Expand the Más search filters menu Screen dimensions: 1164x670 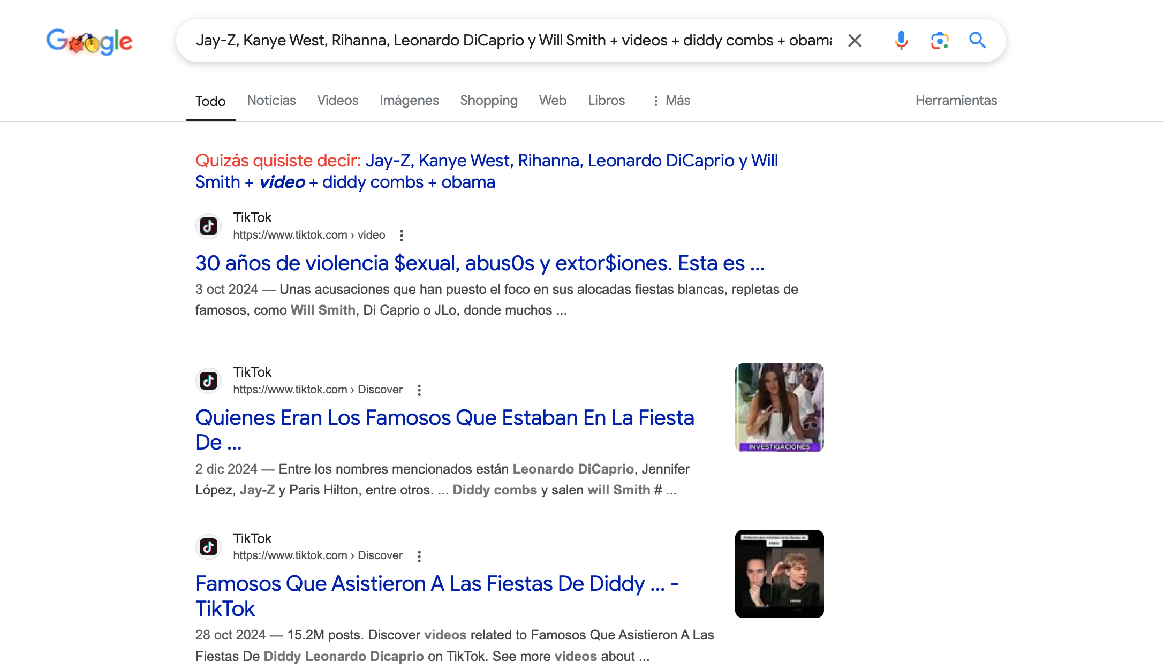coord(671,101)
